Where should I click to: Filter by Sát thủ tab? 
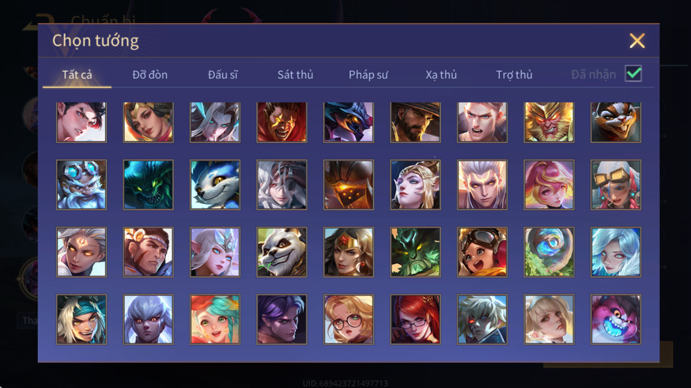[295, 75]
